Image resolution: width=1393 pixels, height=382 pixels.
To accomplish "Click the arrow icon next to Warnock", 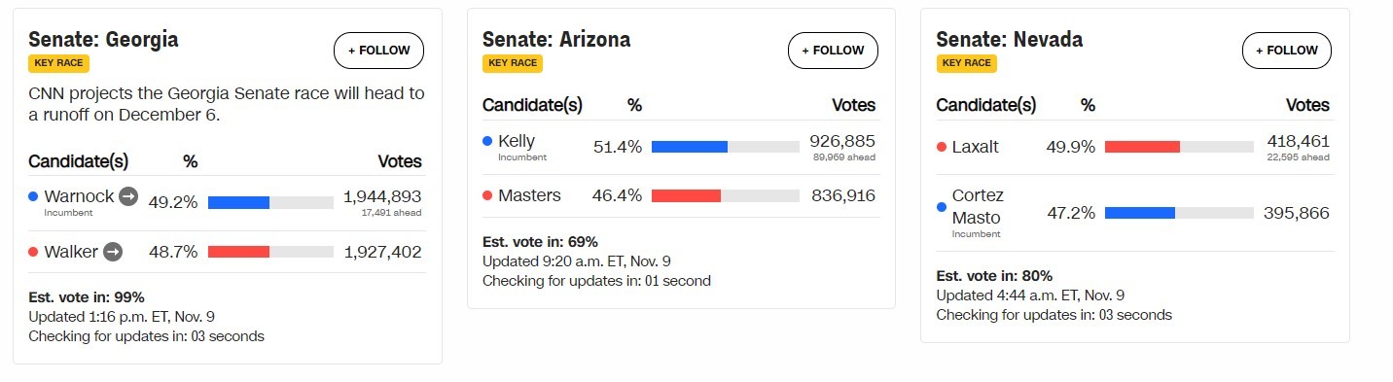I will pyautogui.click(x=128, y=196).
